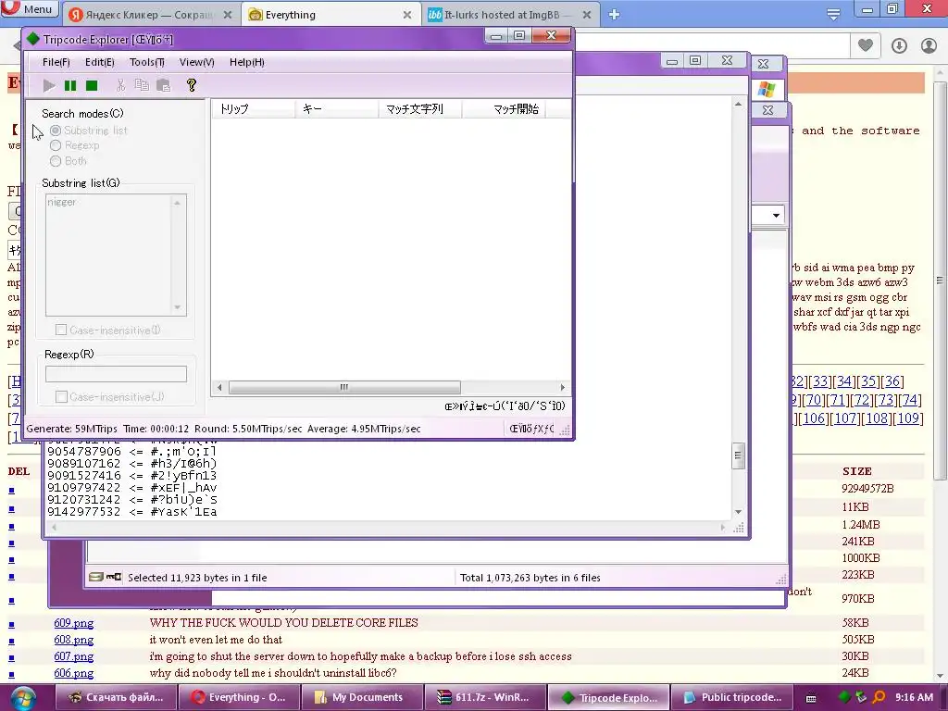The width and height of the screenshot is (948, 711).
Task: Toggle the Case-insensitive(I) checkbox
Action: pyautogui.click(x=61, y=330)
